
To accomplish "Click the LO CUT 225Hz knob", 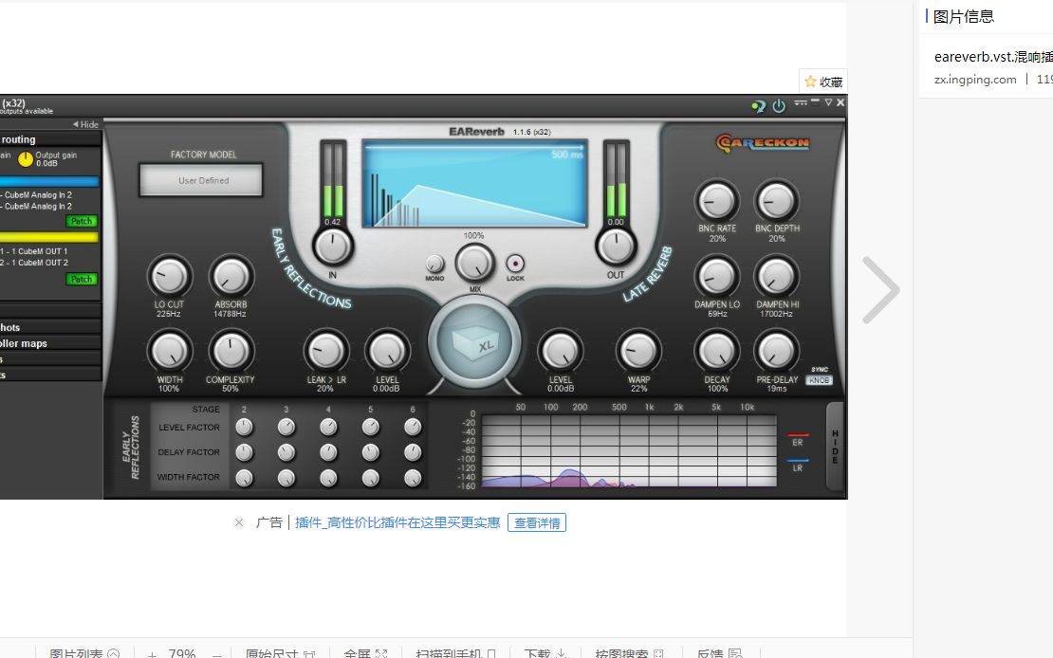I will point(169,276).
